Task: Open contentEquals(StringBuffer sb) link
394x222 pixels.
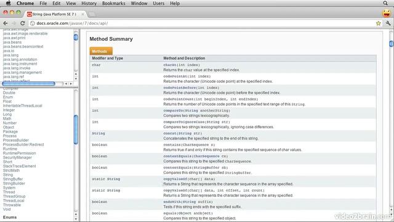Action: pyautogui.click(x=196, y=168)
